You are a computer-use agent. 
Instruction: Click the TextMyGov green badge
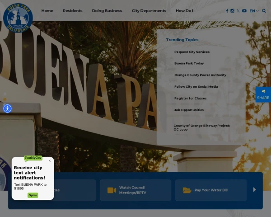pyautogui.click(x=33, y=158)
